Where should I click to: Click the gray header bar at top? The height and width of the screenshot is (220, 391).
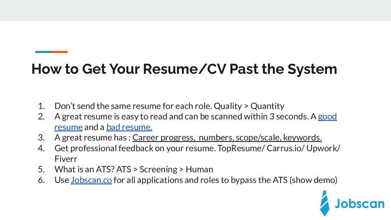point(195,10)
